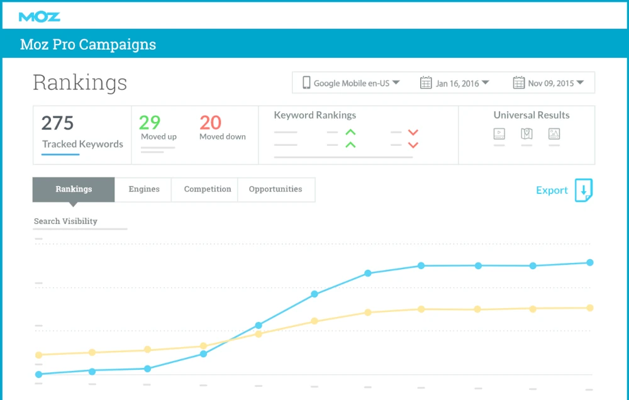
Task: Click the first yellow data point on chart
Action: tap(39, 355)
